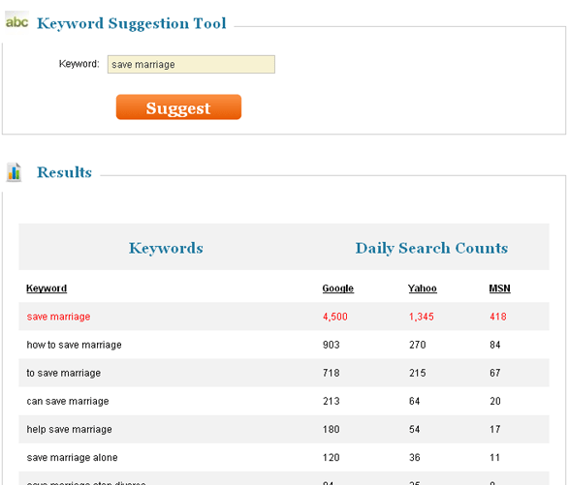Viewport: 569px width, 485px height.
Task: Click MSN count 418
Action: coord(498,317)
